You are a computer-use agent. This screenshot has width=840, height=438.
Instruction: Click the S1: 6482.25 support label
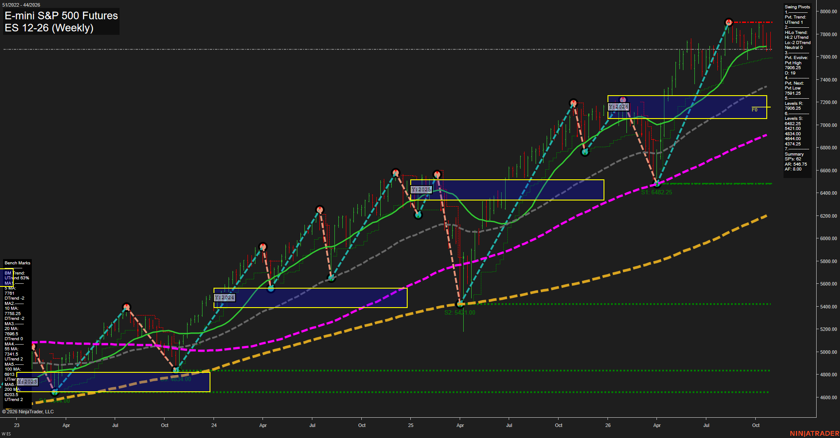click(656, 193)
